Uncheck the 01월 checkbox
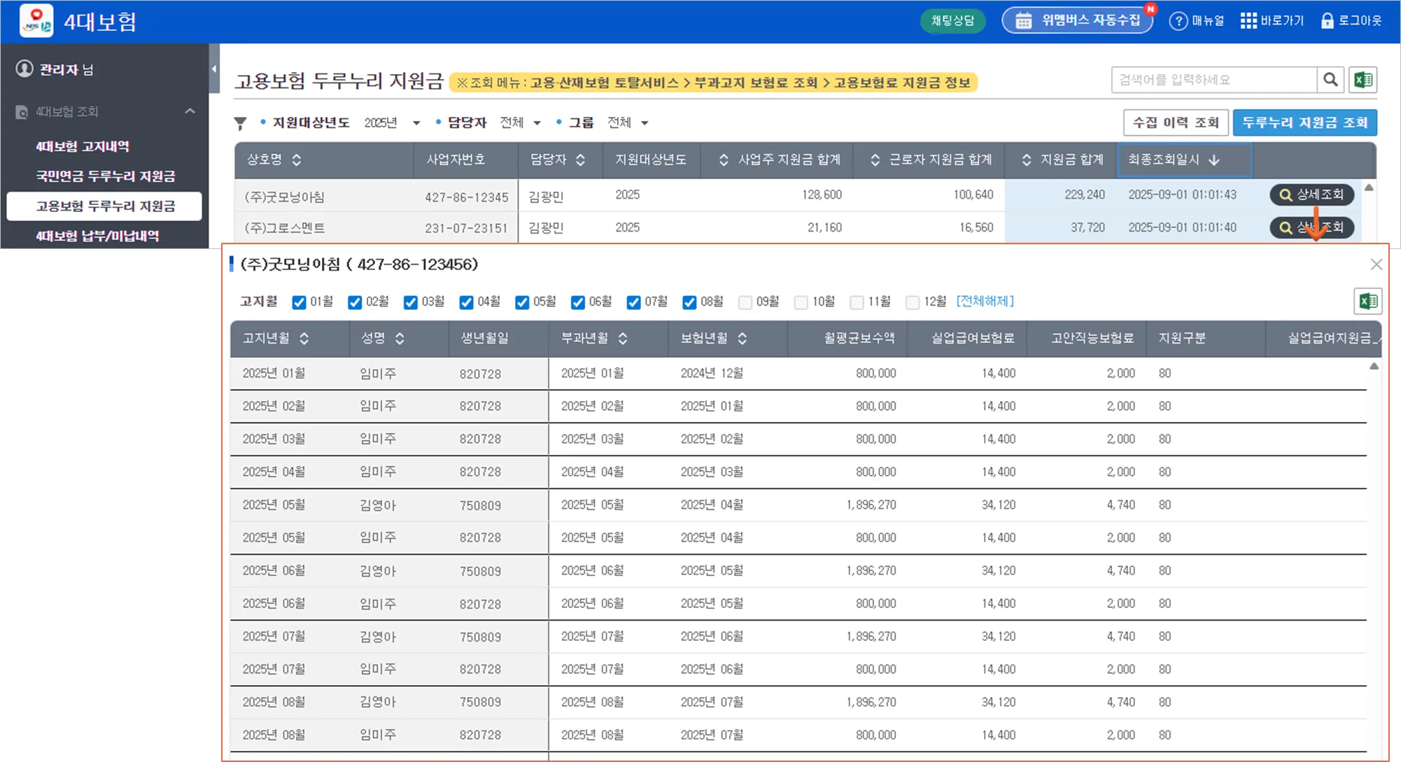 click(299, 302)
